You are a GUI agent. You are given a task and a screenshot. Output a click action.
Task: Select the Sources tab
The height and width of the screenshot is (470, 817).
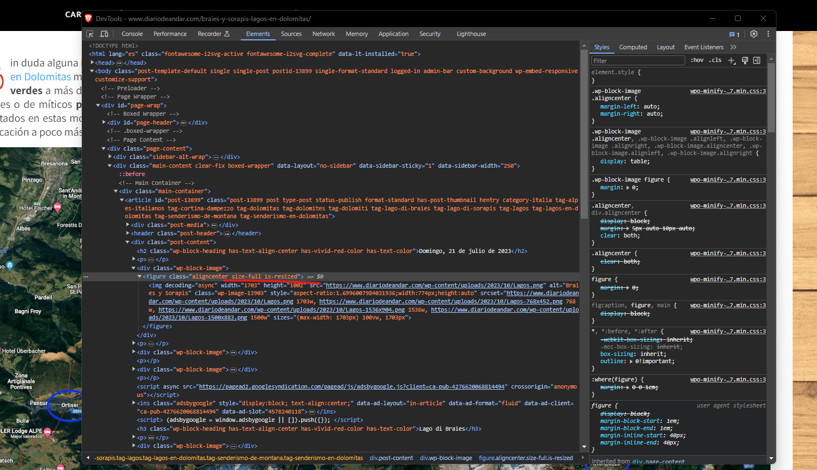click(291, 34)
